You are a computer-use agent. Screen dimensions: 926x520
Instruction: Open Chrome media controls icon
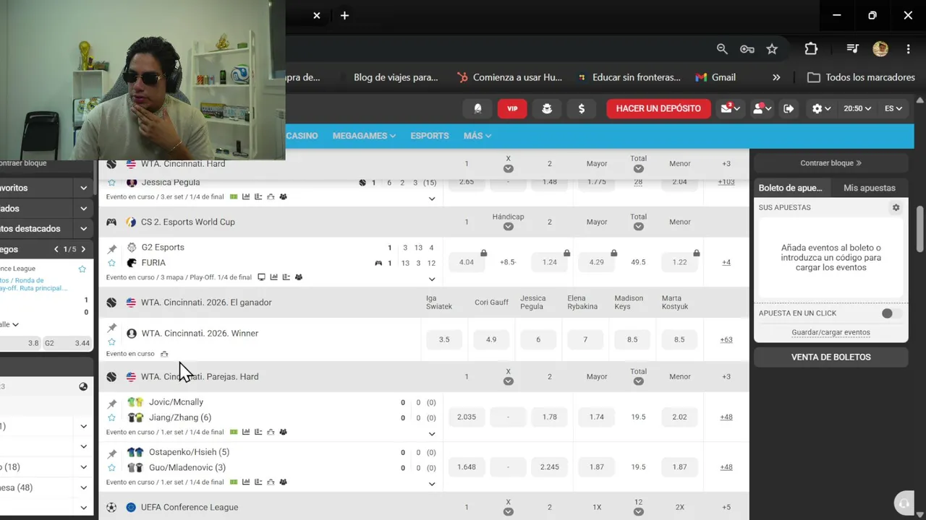853,48
